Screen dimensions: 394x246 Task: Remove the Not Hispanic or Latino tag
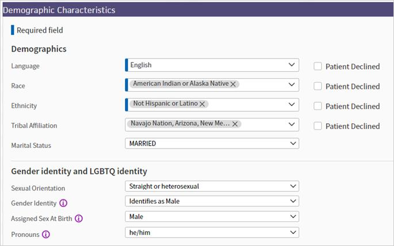point(202,104)
